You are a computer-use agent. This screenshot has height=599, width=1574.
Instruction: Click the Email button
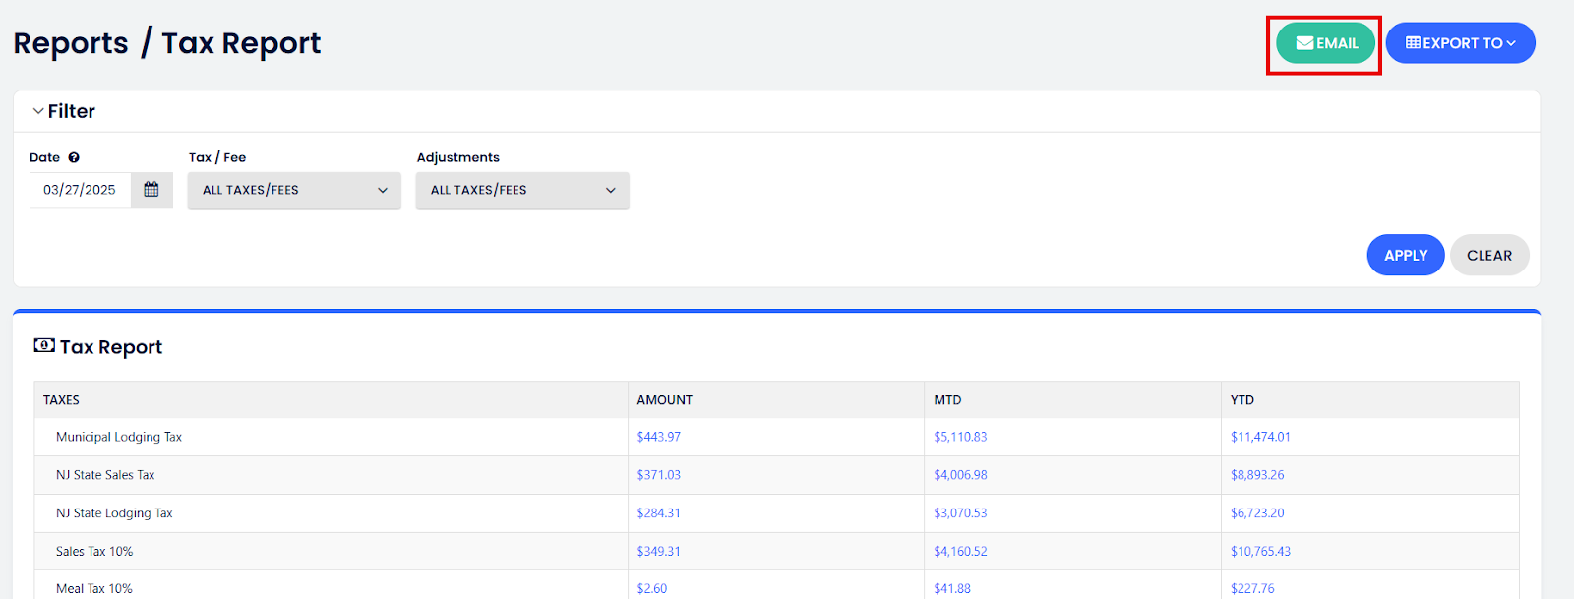coord(1325,43)
